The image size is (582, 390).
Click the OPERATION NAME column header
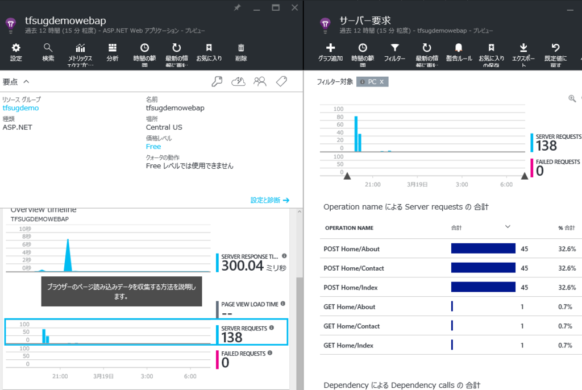point(349,228)
